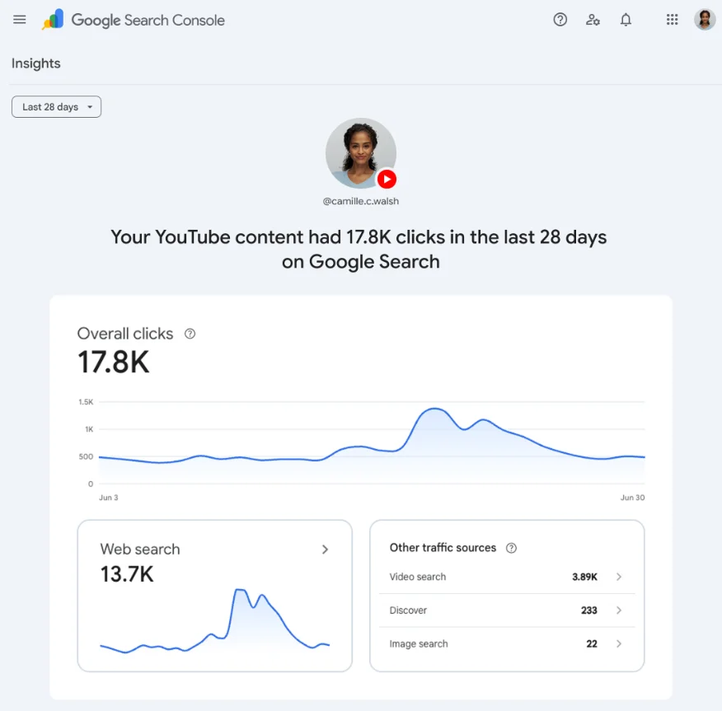This screenshot has height=711, width=722.
Task: Click the Image search label
Action: [x=419, y=643]
